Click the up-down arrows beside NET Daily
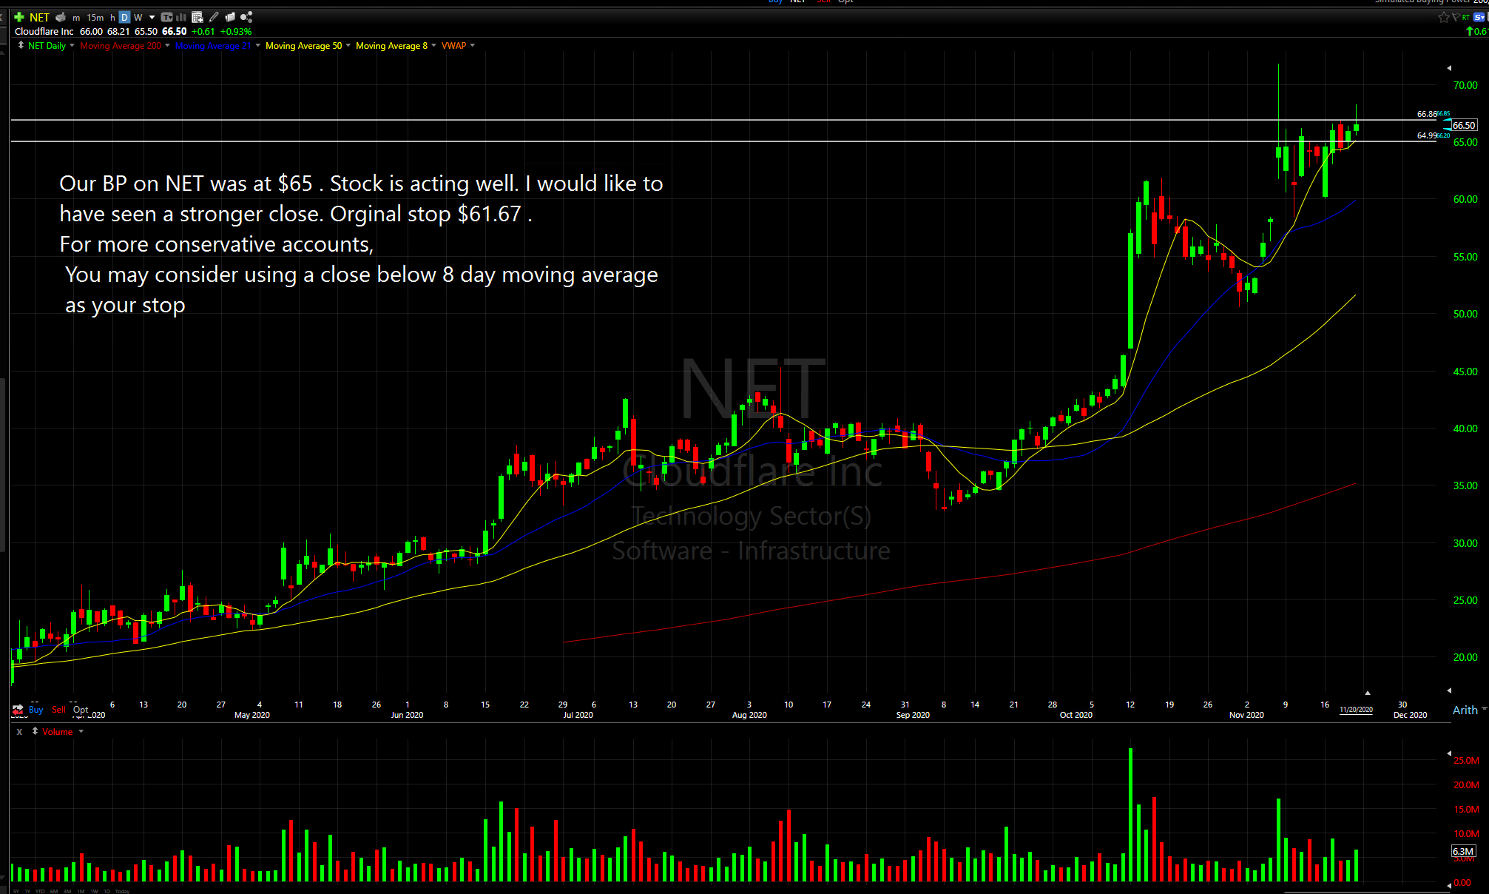Screen dimensions: 1489x894 pyautogui.click(x=21, y=45)
